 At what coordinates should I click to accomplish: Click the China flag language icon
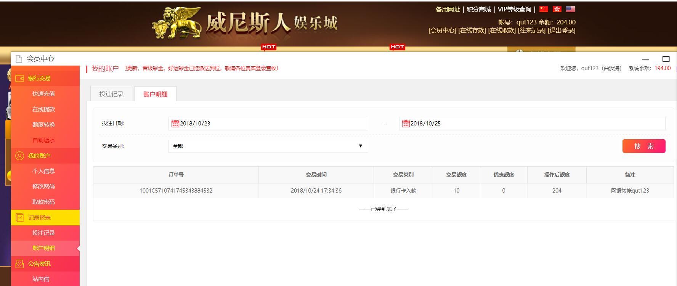(544, 9)
